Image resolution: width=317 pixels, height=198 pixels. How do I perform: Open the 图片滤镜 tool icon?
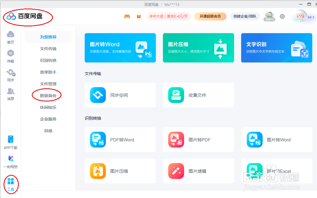(x=176, y=171)
